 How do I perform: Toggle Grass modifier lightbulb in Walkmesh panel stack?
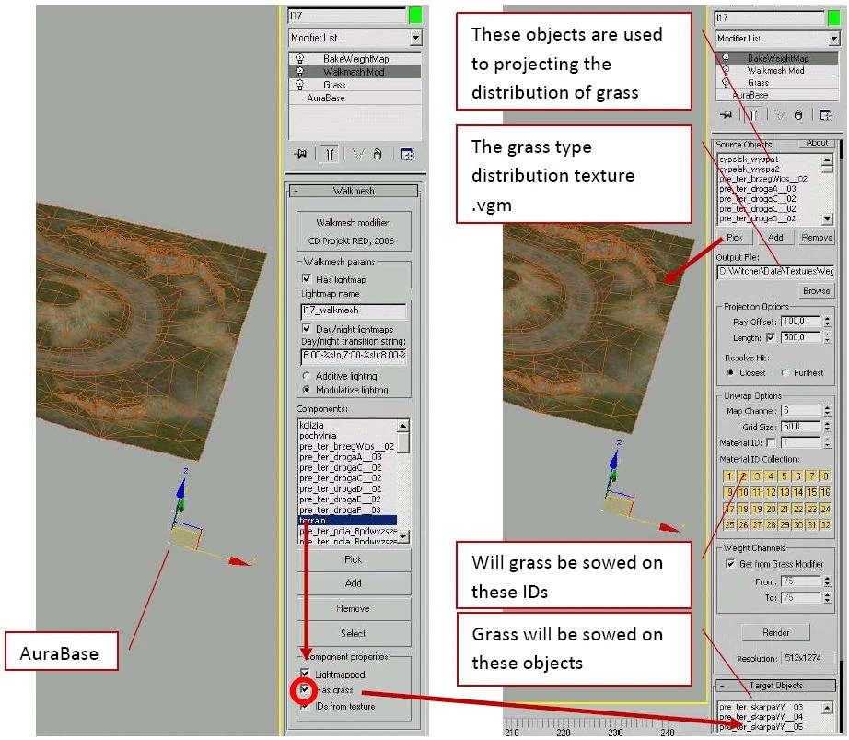point(300,85)
